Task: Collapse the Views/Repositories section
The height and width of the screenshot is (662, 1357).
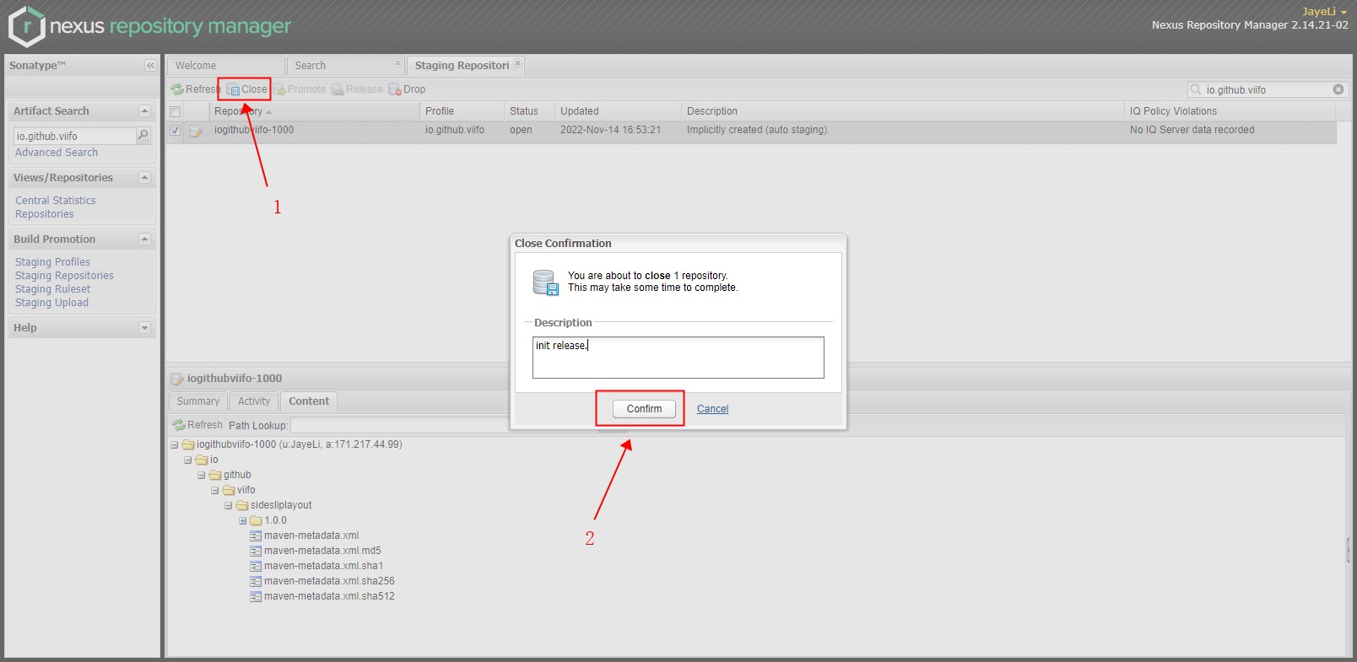Action: point(144,178)
